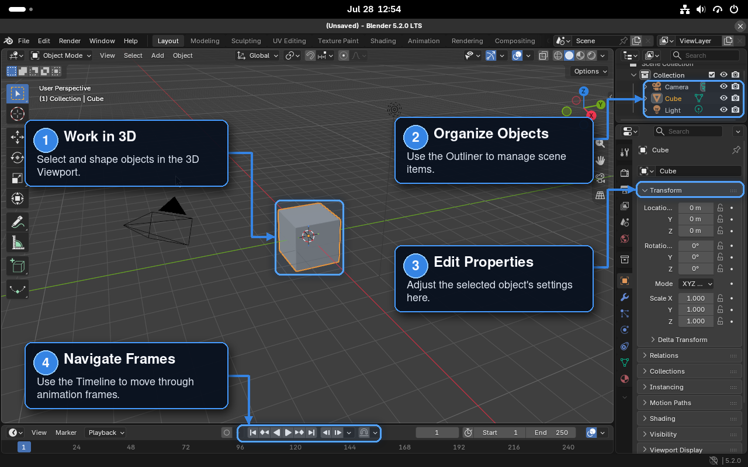This screenshot has width=748, height=467.
Task: Select the Transform tool
Action: pyautogui.click(x=18, y=198)
